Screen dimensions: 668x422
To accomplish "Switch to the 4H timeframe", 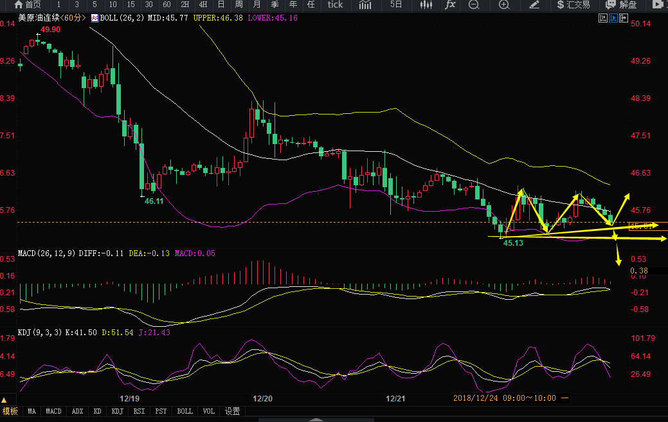I will tap(203, 5).
